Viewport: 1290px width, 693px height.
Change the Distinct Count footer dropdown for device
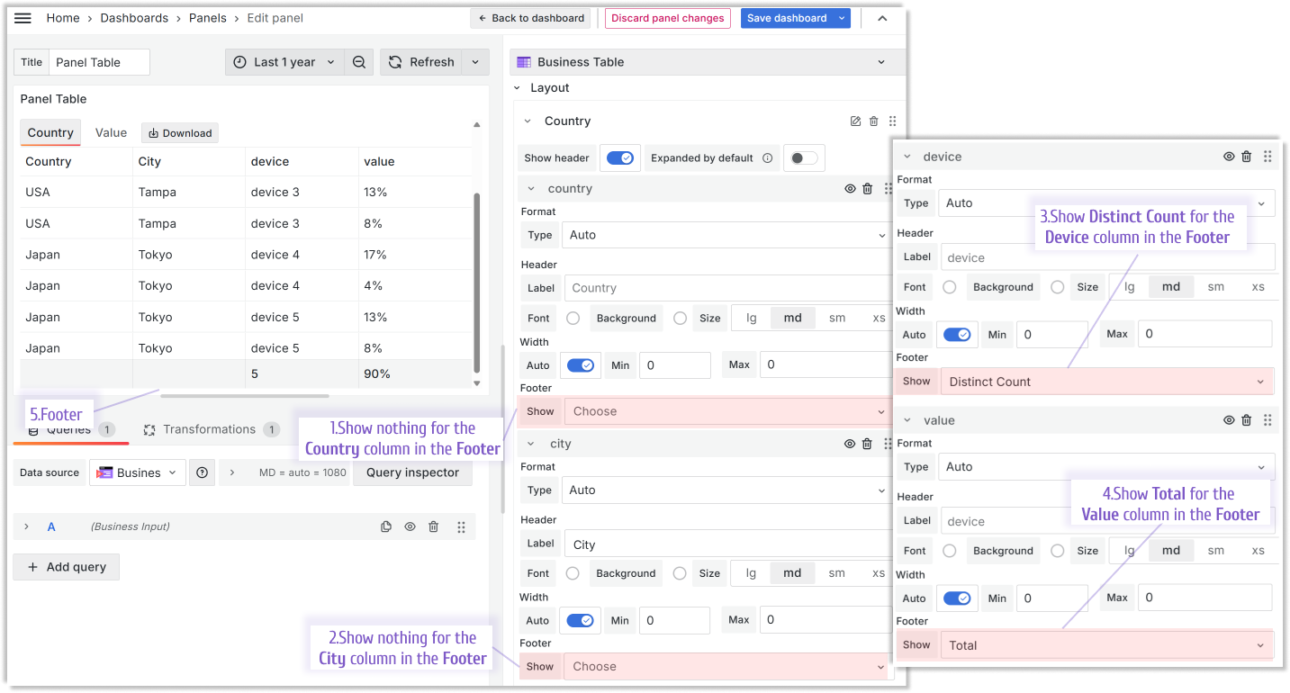click(x=1105, y=381)
